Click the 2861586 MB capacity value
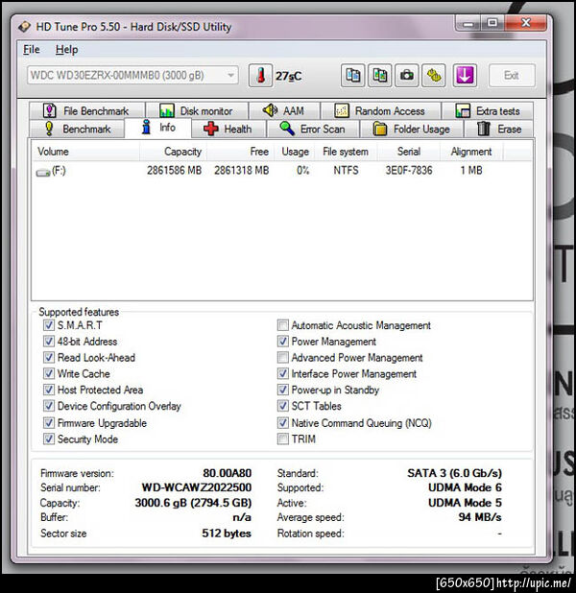Image resolution: width=576 pixels, height=593 pixels. [x=175, y=171]
